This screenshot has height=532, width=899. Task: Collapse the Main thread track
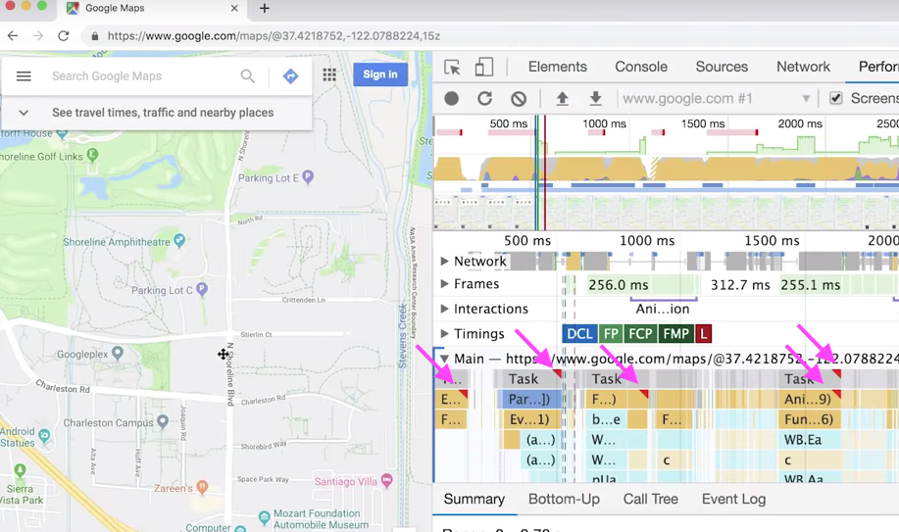[444, 359]
